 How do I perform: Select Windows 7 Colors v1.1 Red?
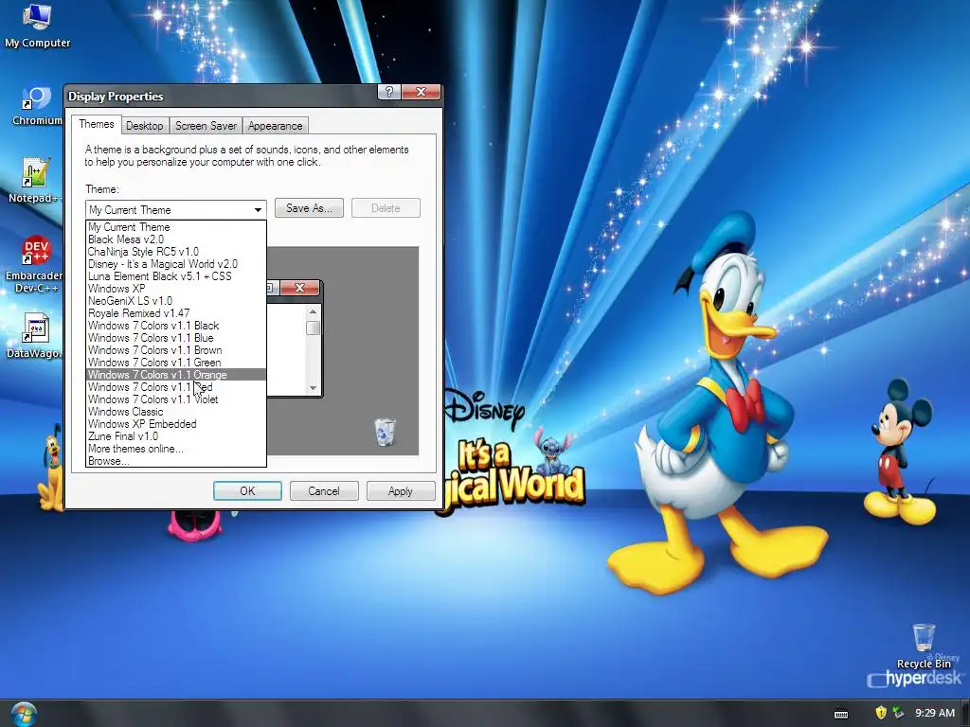point(175,387)
